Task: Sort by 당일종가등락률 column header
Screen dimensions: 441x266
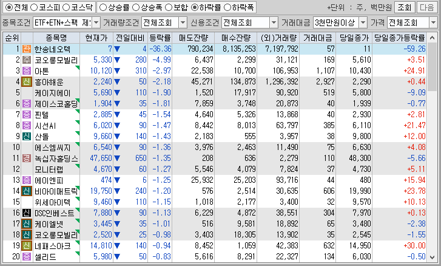Action: tap(399, 38)
